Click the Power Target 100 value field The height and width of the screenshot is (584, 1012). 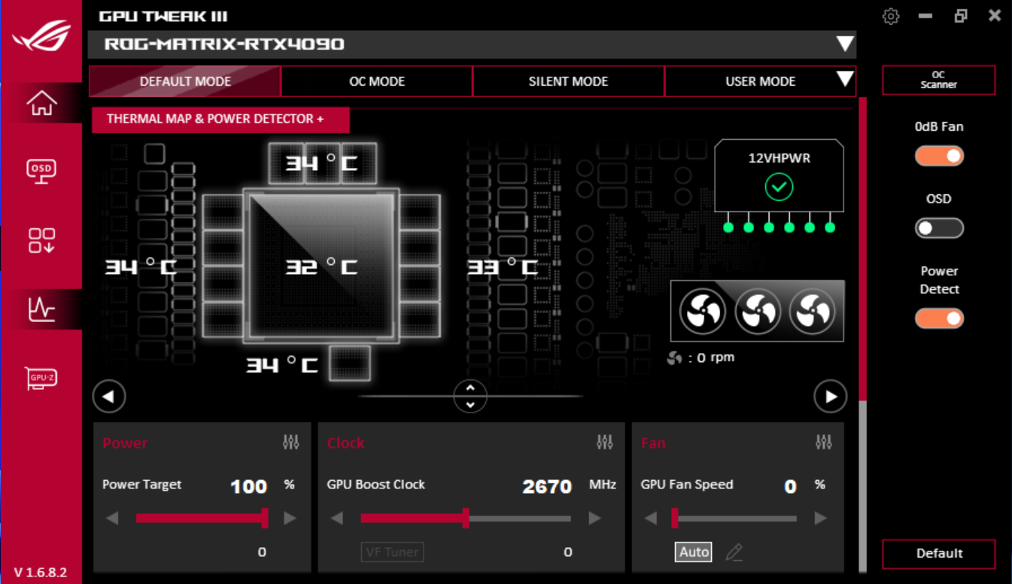pos(248,486)
